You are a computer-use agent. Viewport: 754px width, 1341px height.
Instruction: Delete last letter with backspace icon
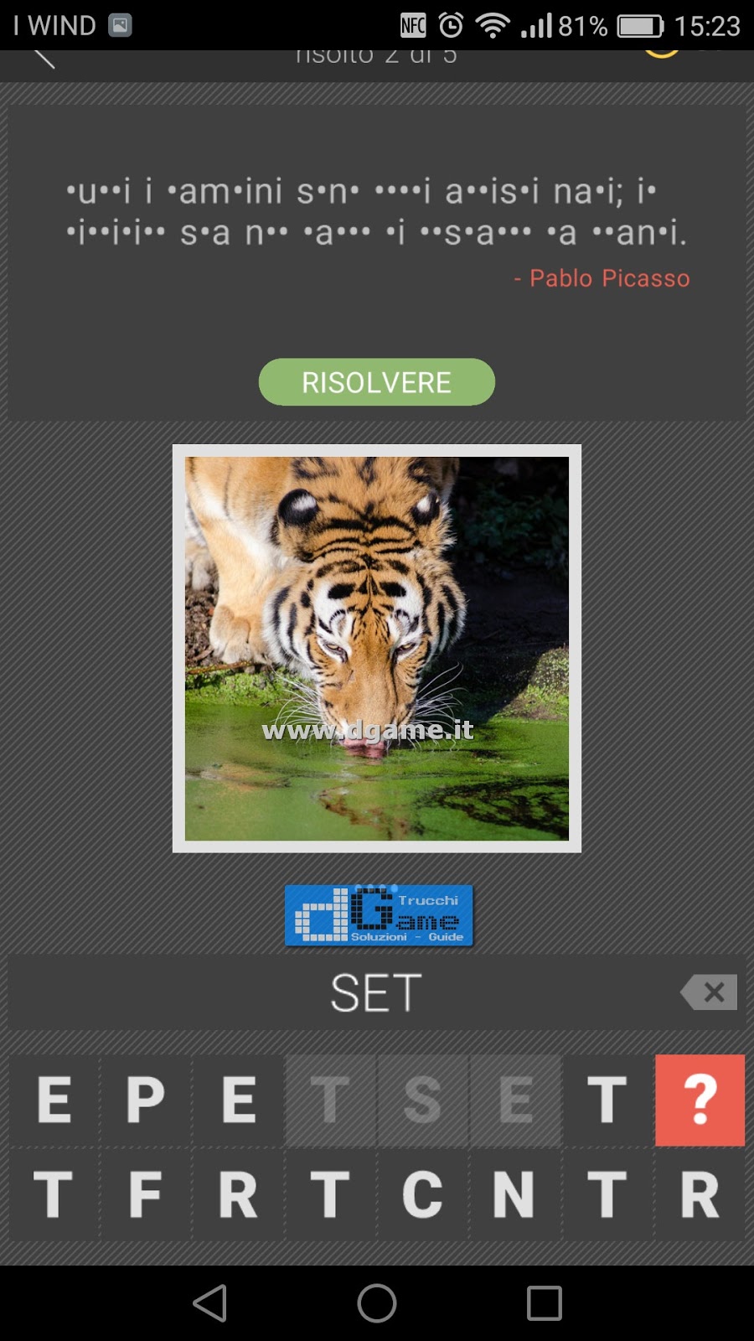(709, 992)
